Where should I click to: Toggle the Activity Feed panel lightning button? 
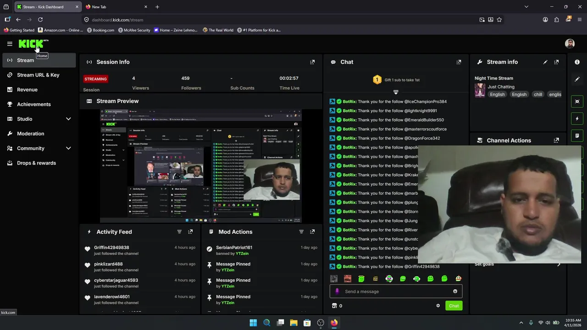pos(577,119)
